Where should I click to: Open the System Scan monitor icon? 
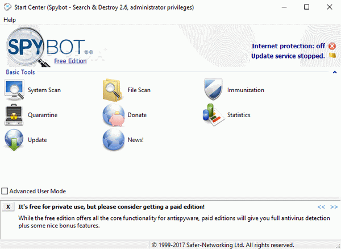coord(14,90)
